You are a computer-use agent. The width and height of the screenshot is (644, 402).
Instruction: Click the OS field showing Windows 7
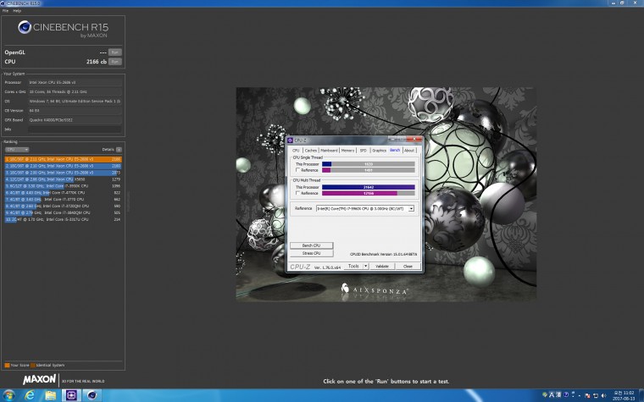75,101
